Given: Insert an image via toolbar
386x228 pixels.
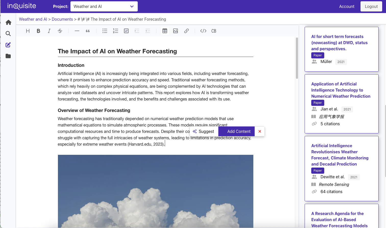Looking at the screenshot, I should pyautogui.click(x=176, y=31).
